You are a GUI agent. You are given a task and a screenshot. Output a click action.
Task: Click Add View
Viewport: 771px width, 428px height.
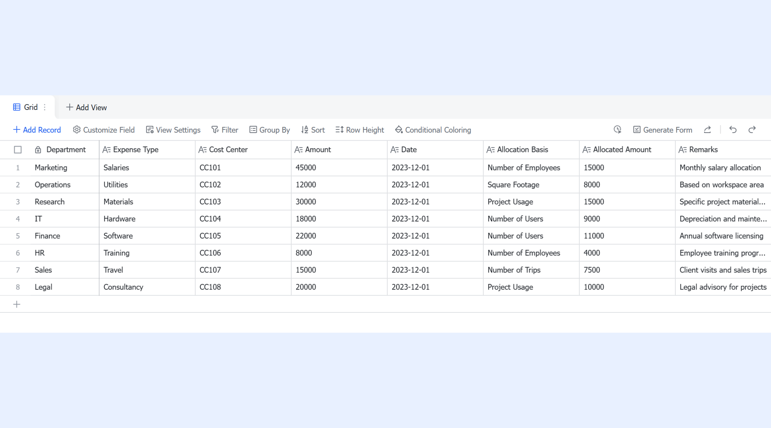tap(86, 107)
